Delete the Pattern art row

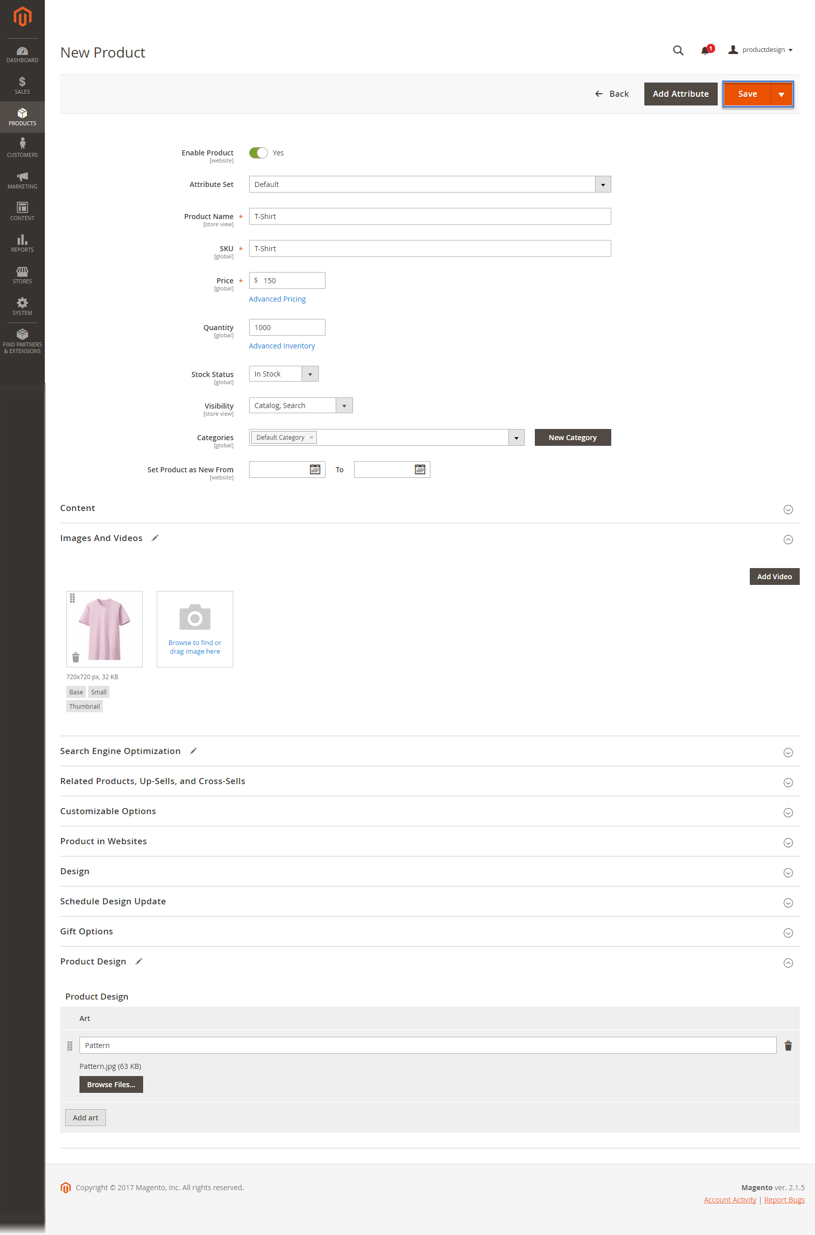787,1045
